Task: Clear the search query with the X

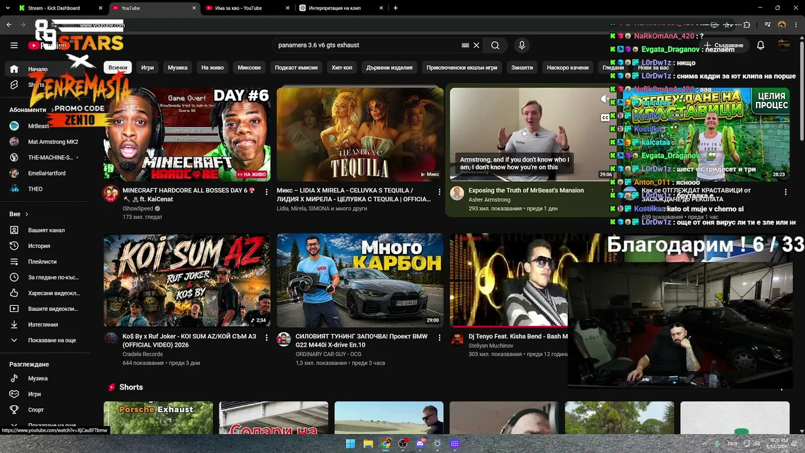Action: 476,45
